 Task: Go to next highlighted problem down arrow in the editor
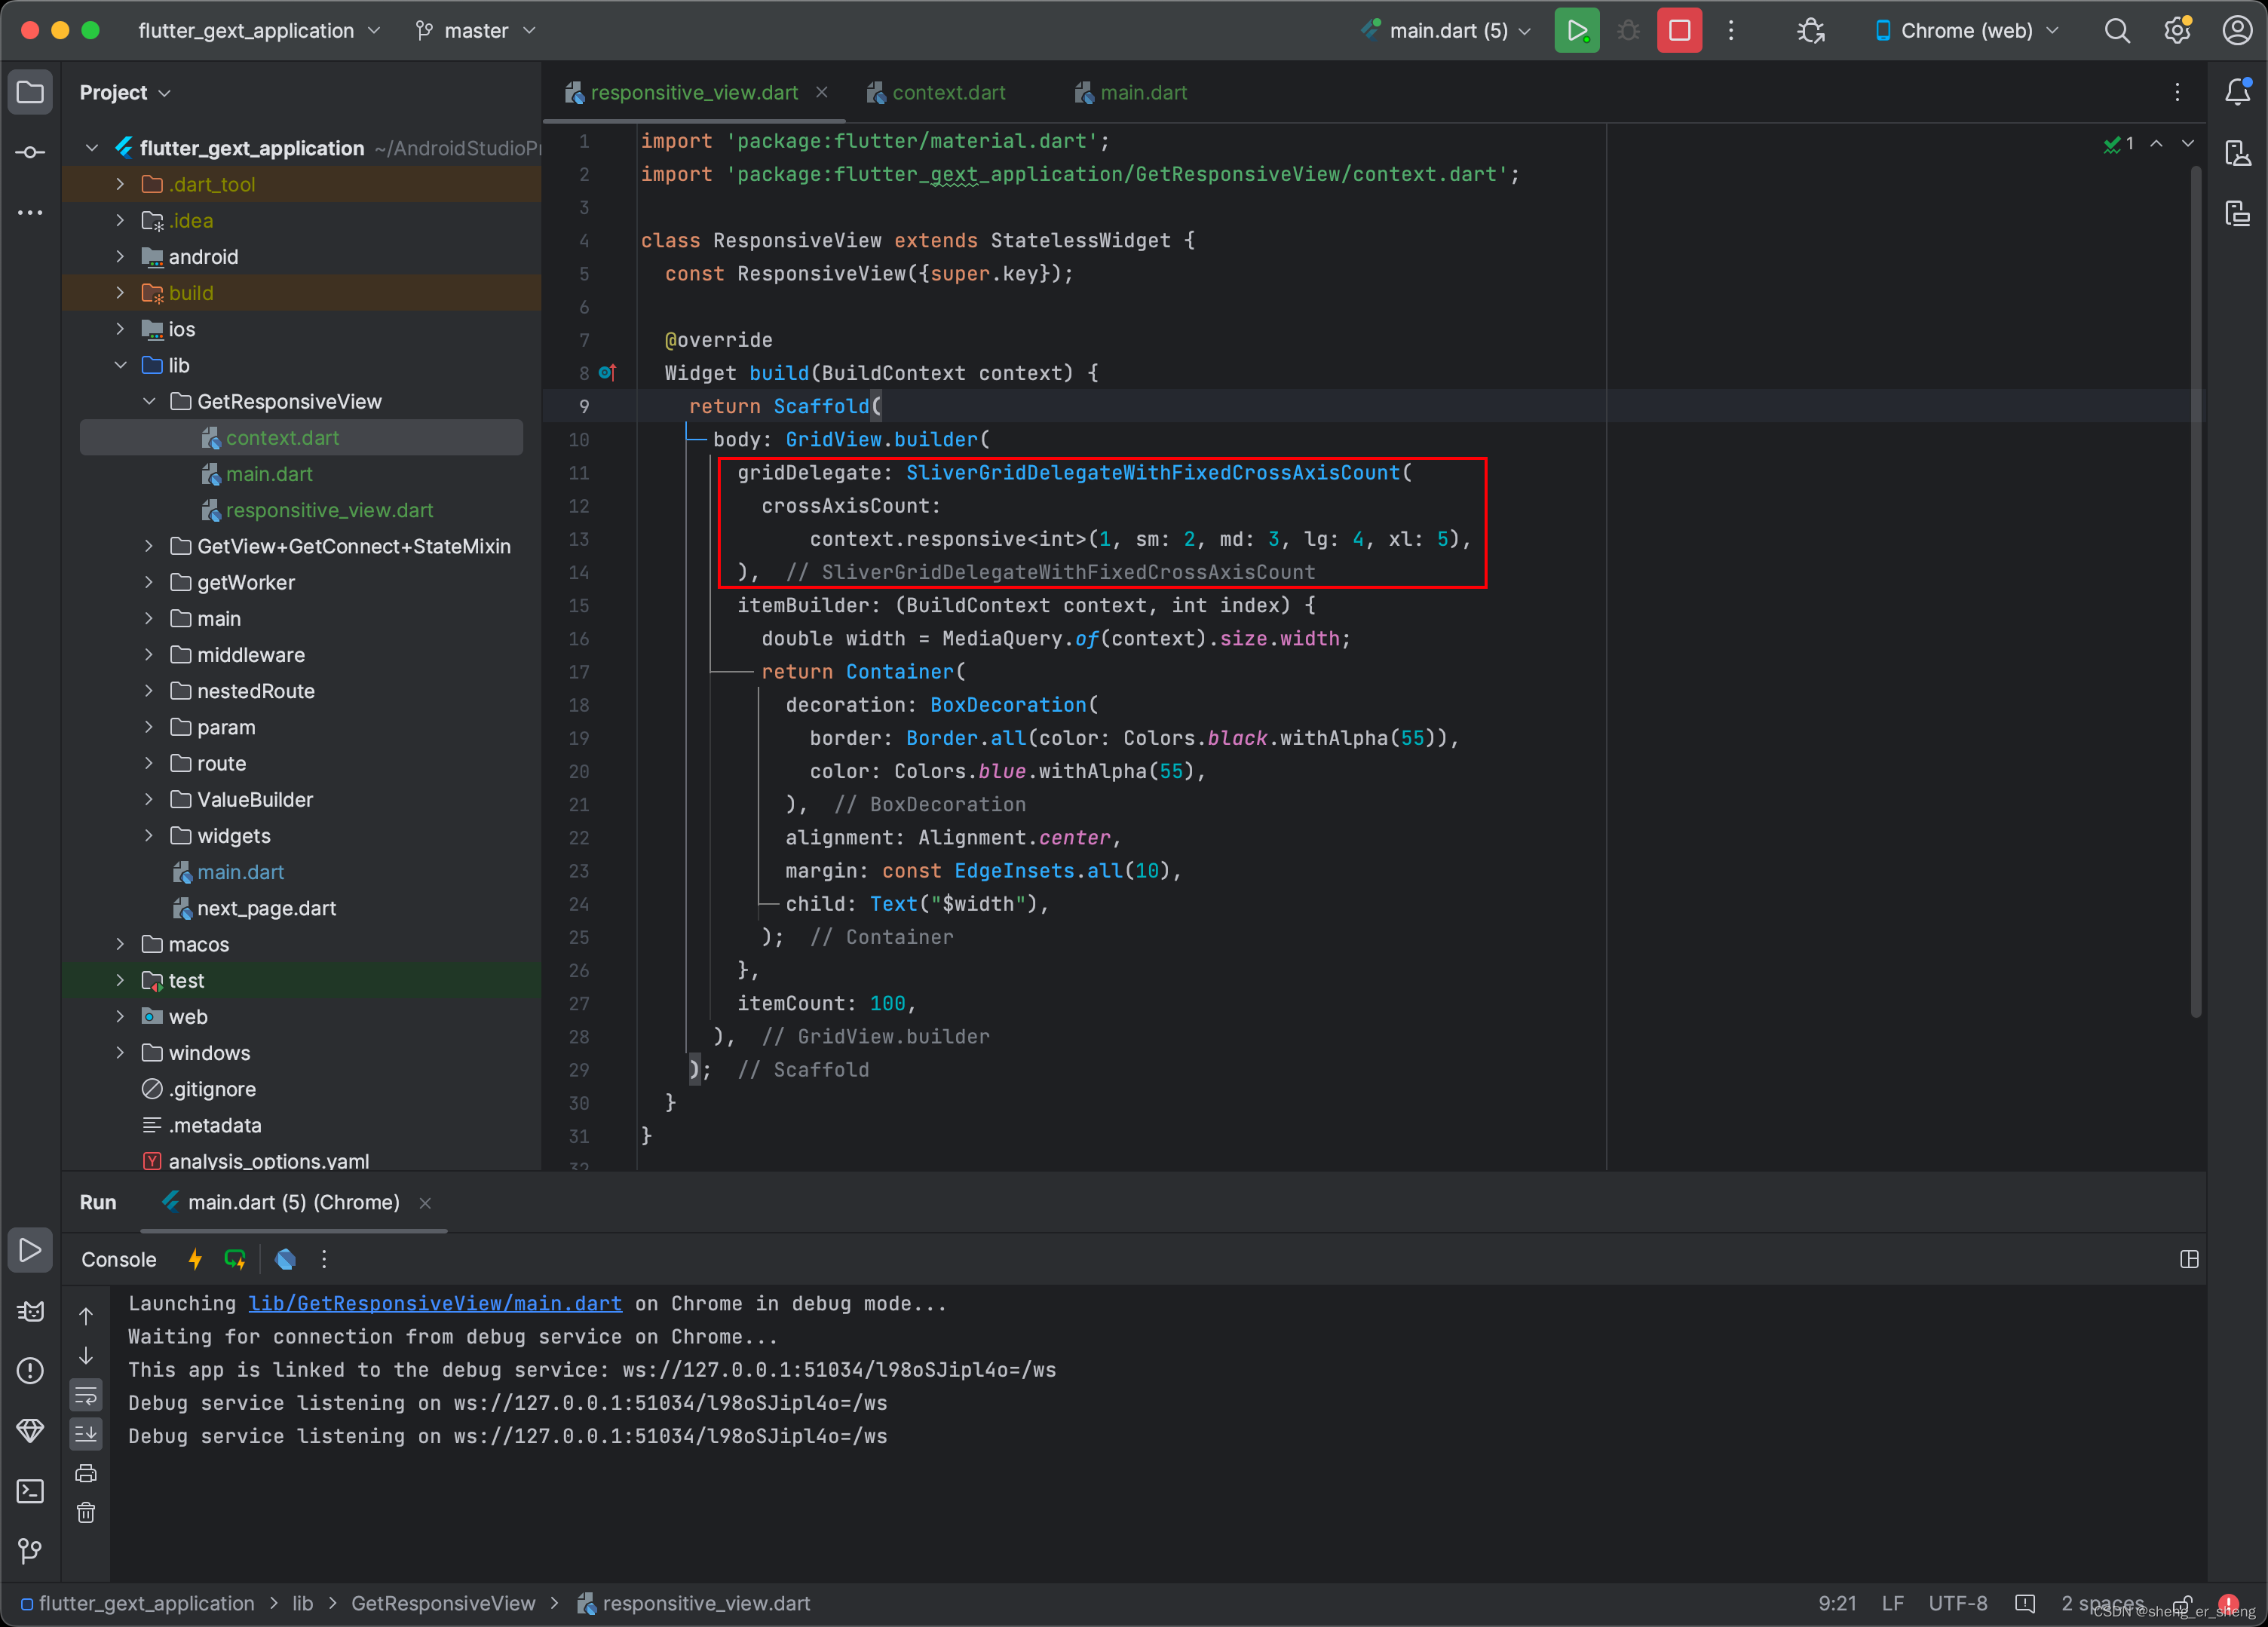[x=2188, y=144]
